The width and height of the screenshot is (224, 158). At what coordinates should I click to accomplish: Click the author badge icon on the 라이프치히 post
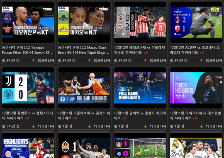[202, 126]
